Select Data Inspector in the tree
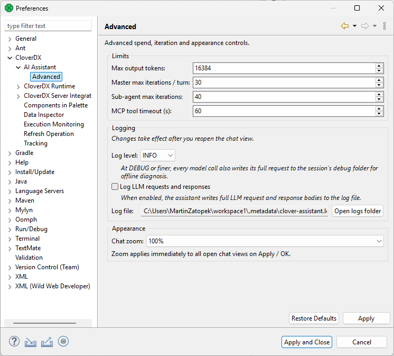The image size is (394, 356). pos(44,115)
